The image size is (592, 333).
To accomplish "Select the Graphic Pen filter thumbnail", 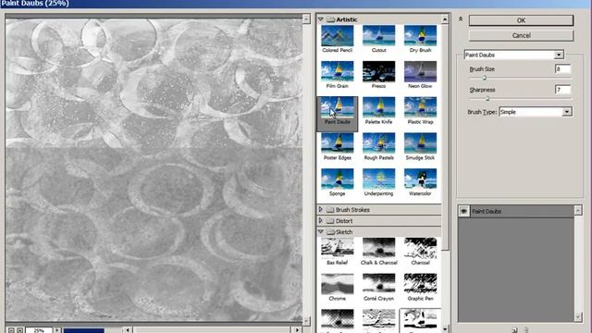I will (x=420, y=284).
